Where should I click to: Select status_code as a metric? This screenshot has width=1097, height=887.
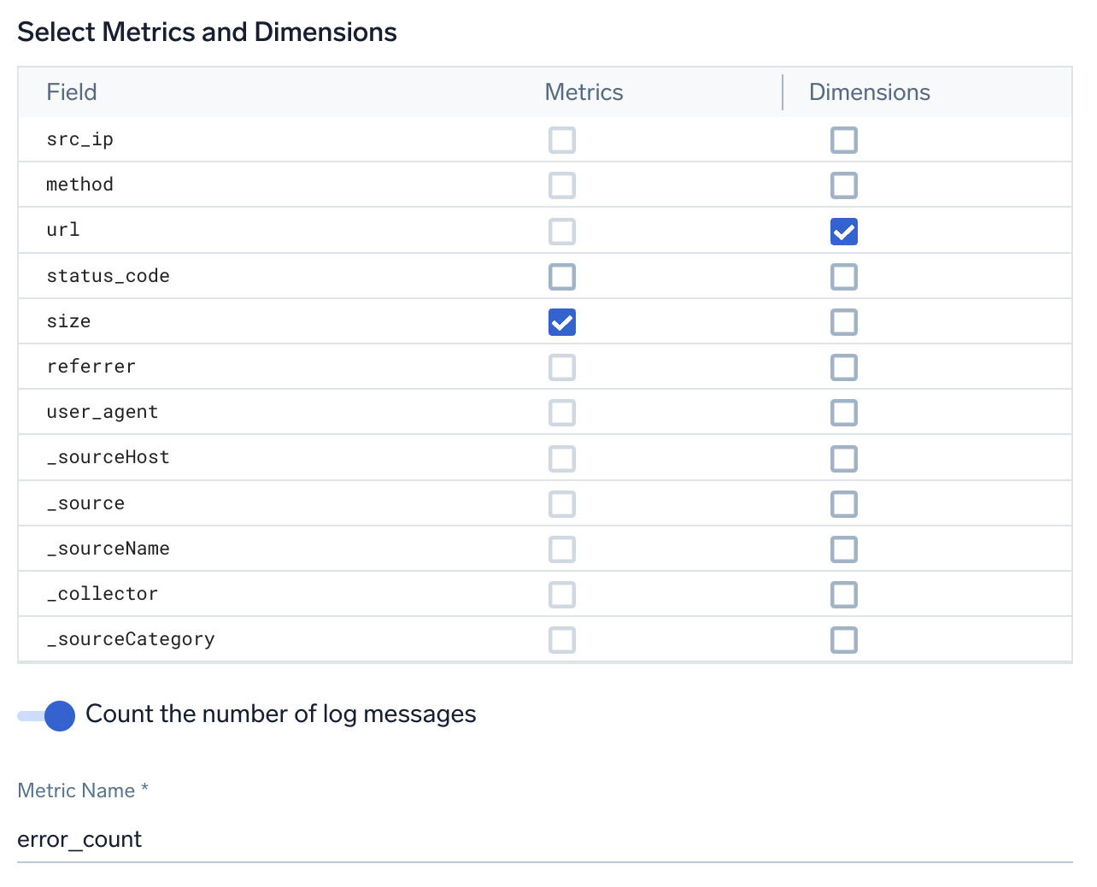click(561, 277)
